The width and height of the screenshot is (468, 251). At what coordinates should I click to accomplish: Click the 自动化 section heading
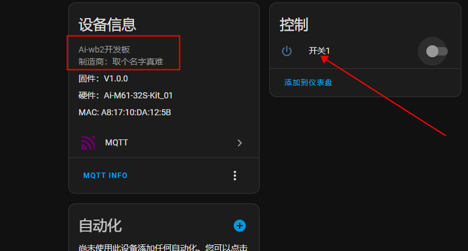point(100,226)
